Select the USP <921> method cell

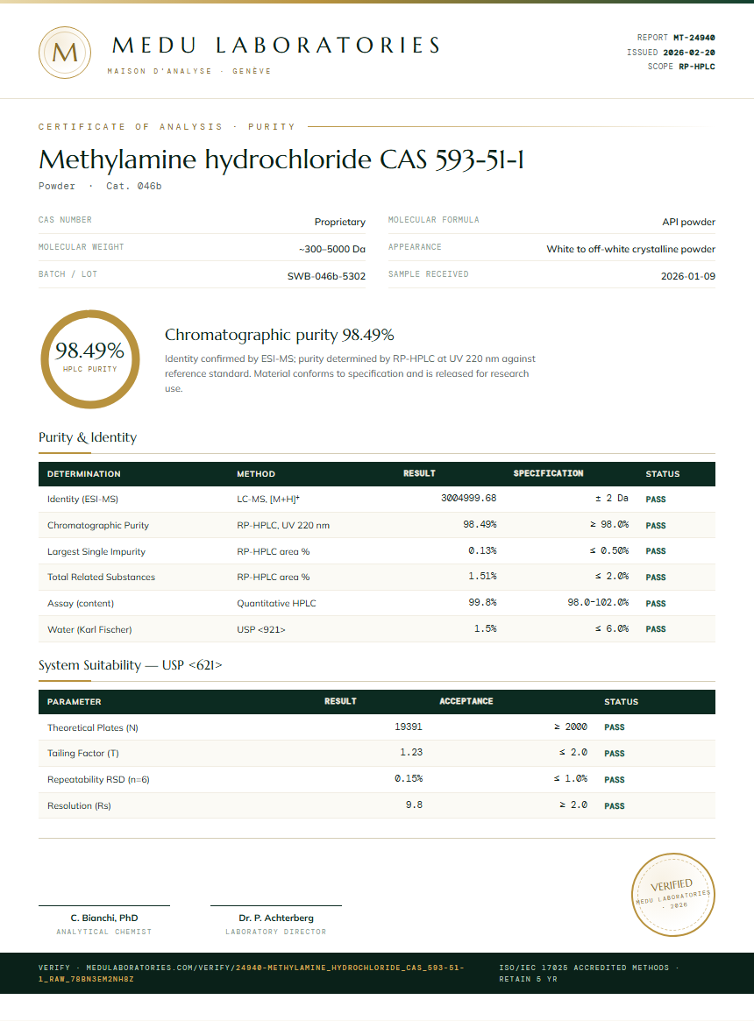[260, 629]
